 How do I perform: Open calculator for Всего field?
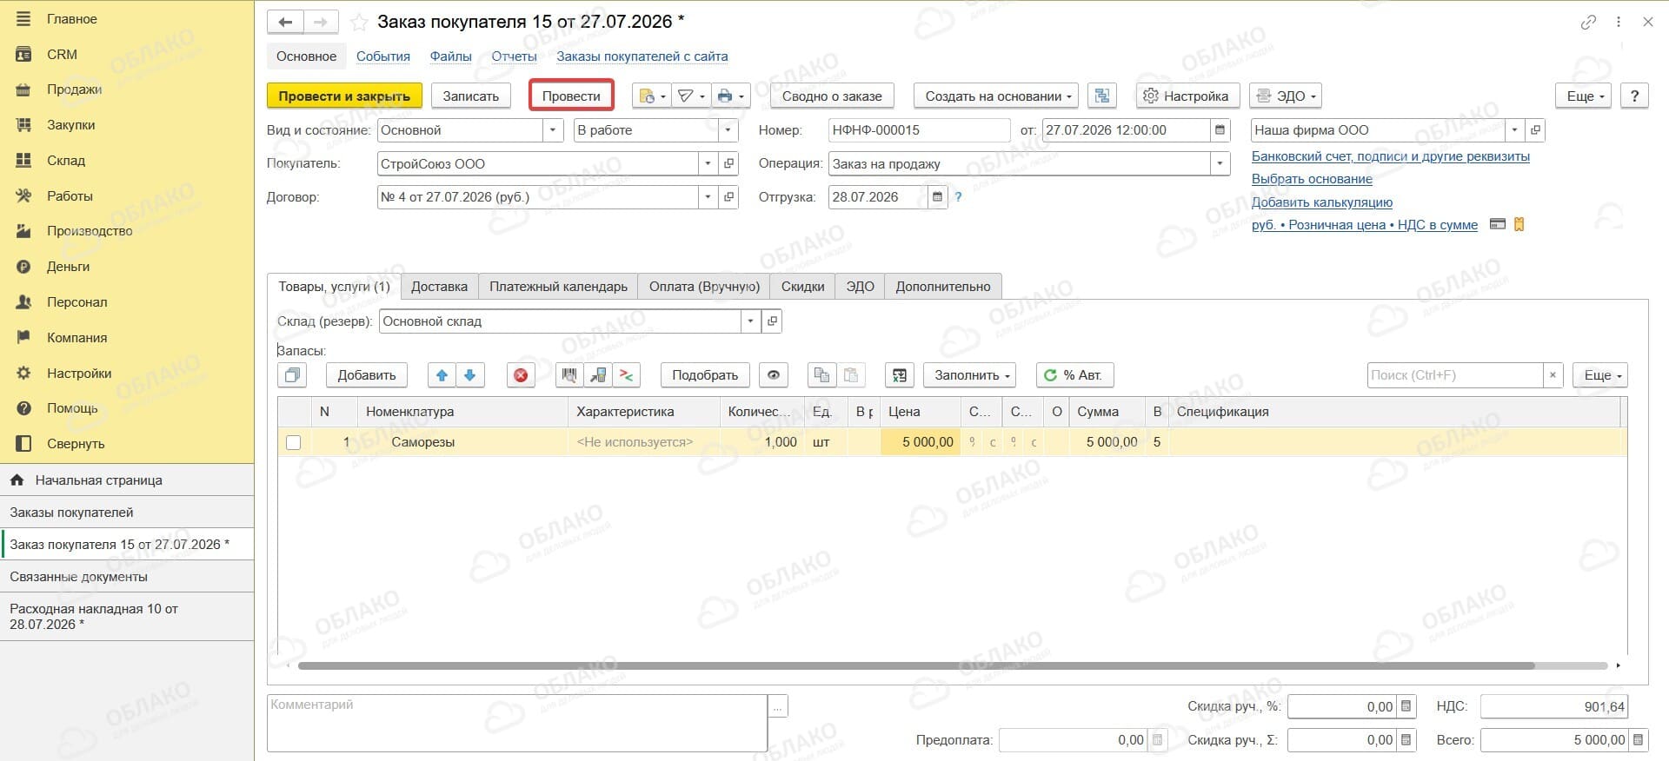pos(1638,740)
